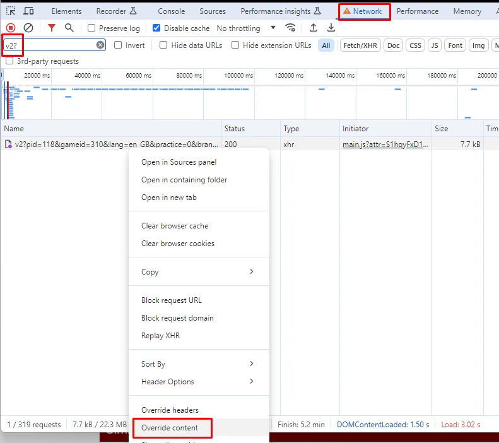The width and height of the screenshot is (499, 443).
Task: Open main.js initiator link
Action: click(385, 145)
